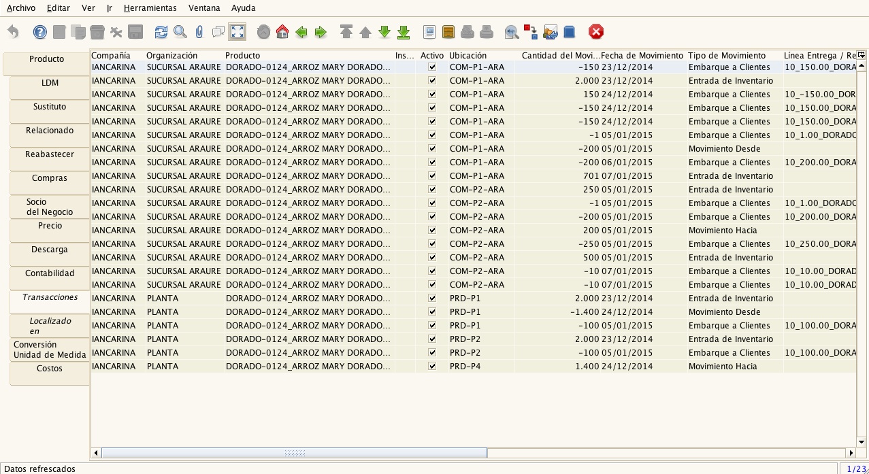The image size is (869, 474).
Task: Click the vertical scrollbar down arrow
Action: point(862,441)
